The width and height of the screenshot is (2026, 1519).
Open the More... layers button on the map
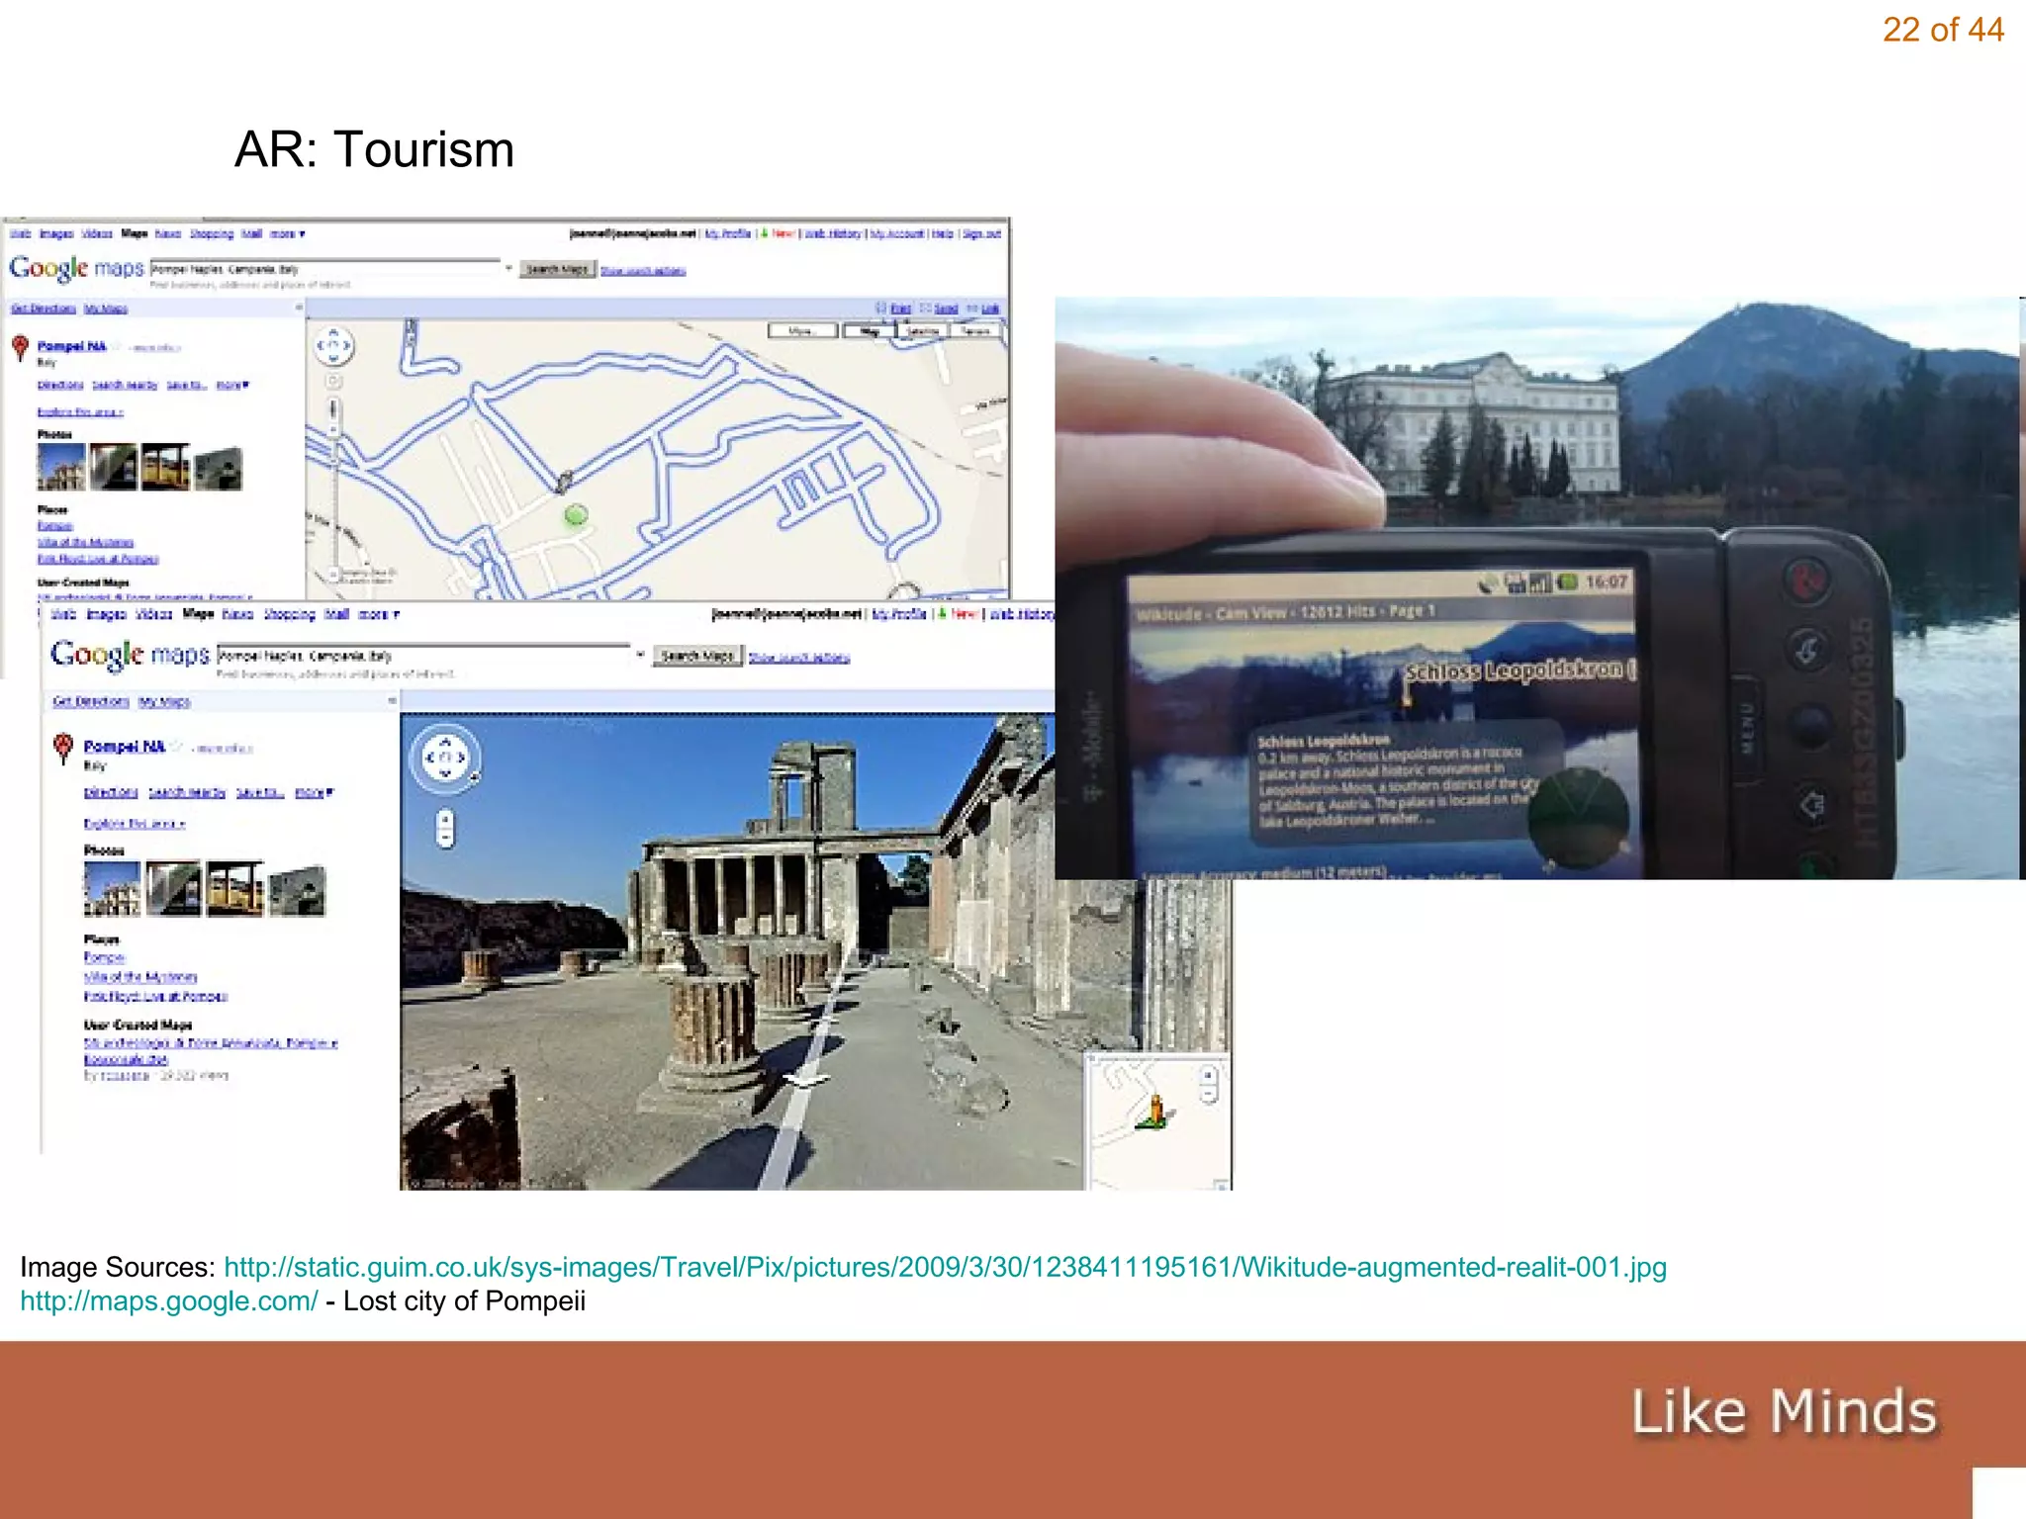point(802,331)
